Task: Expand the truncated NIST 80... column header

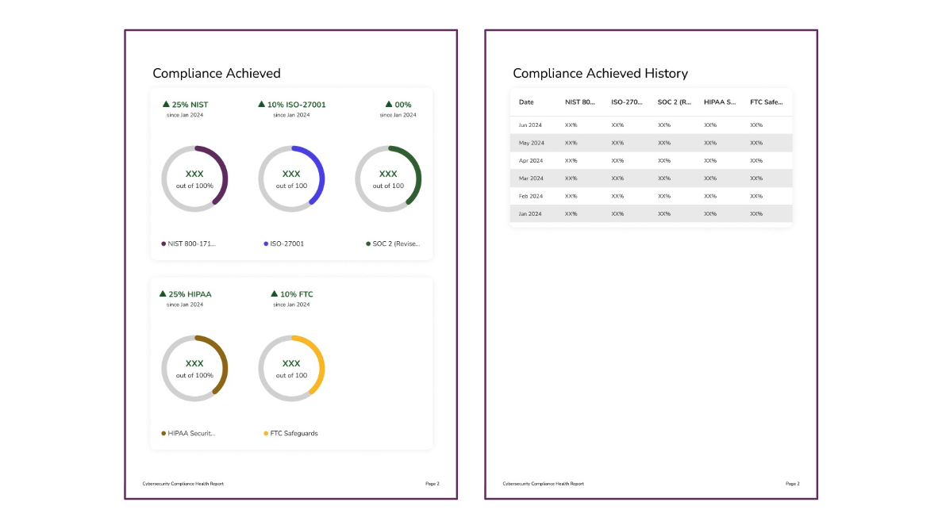Action: pyautogui.click(x=579, y=102)
